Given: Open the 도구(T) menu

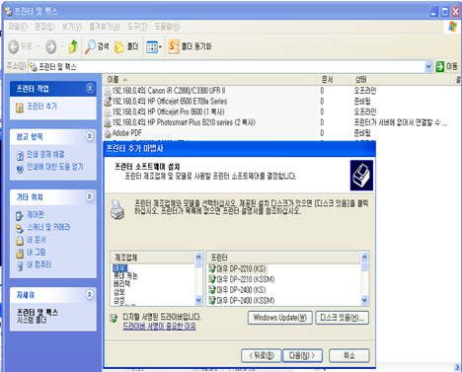Looking at the screenshot, I should (x=137, y=27).
